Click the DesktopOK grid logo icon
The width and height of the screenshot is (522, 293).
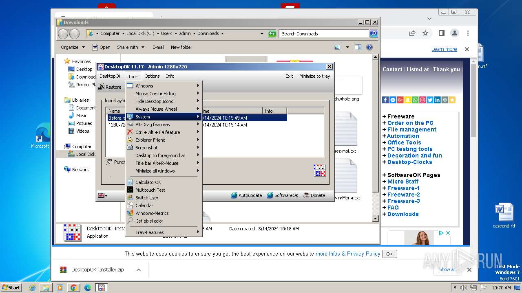[x=320, y=171]
